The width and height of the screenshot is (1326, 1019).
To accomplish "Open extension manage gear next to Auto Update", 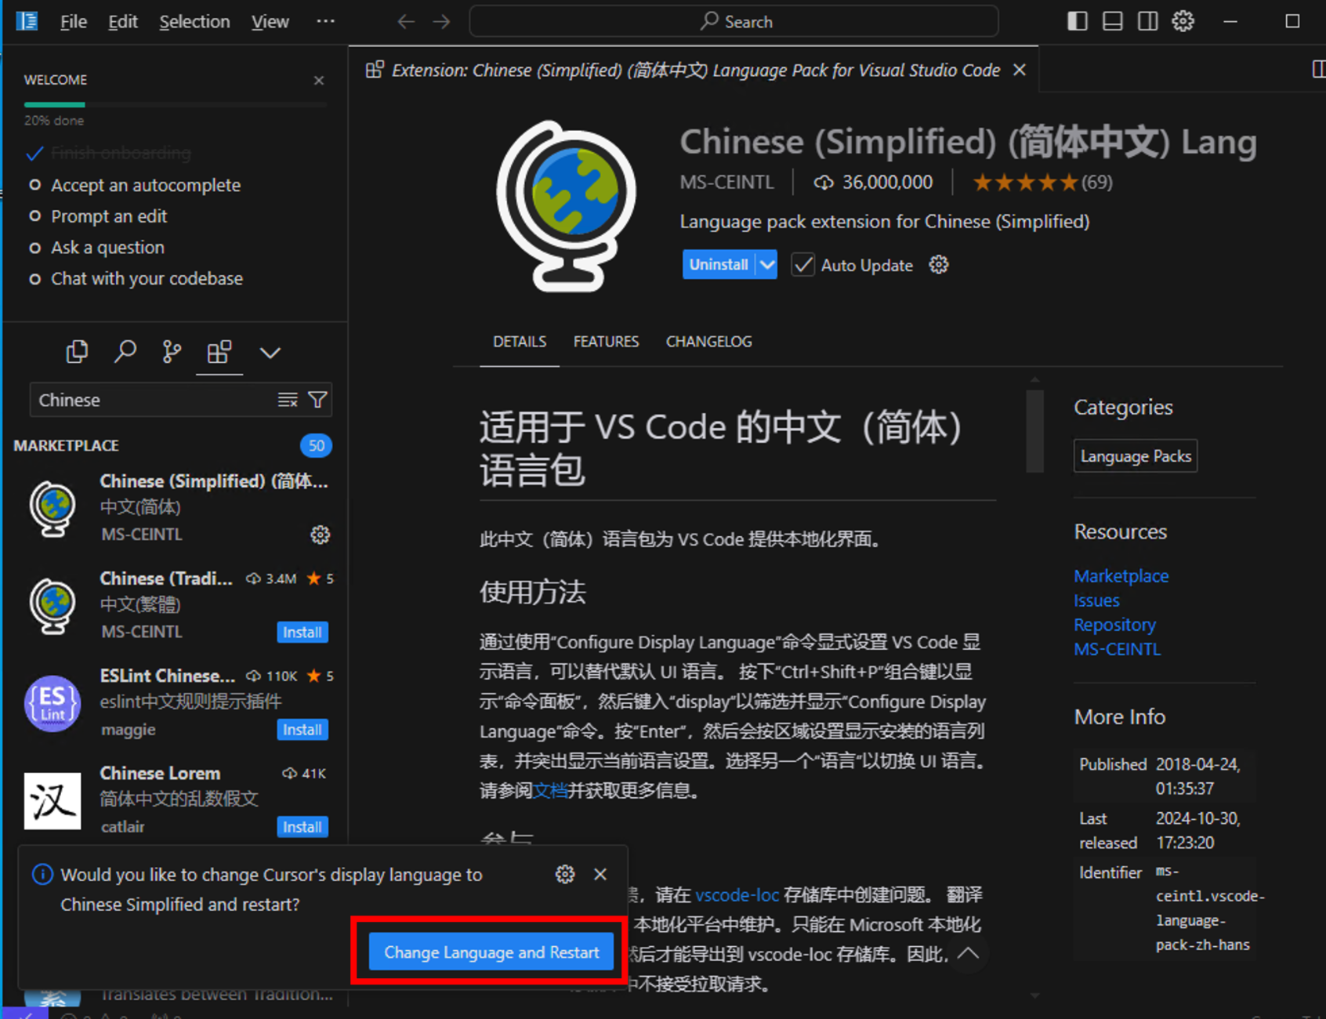I will tap(939, 265).
